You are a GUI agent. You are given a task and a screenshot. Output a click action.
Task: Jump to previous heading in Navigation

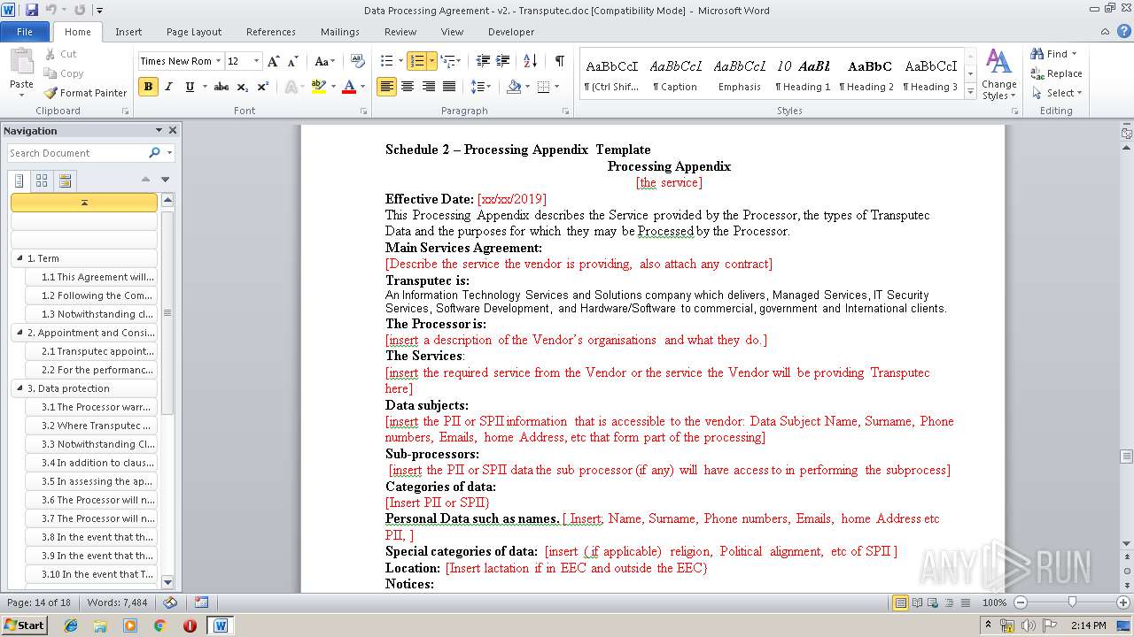146,180
